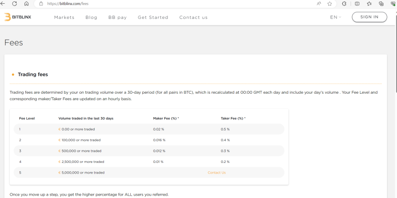The width and height of the screenshot is (397, 198).
Task: Refresh the current page
Action: (14, 4)
